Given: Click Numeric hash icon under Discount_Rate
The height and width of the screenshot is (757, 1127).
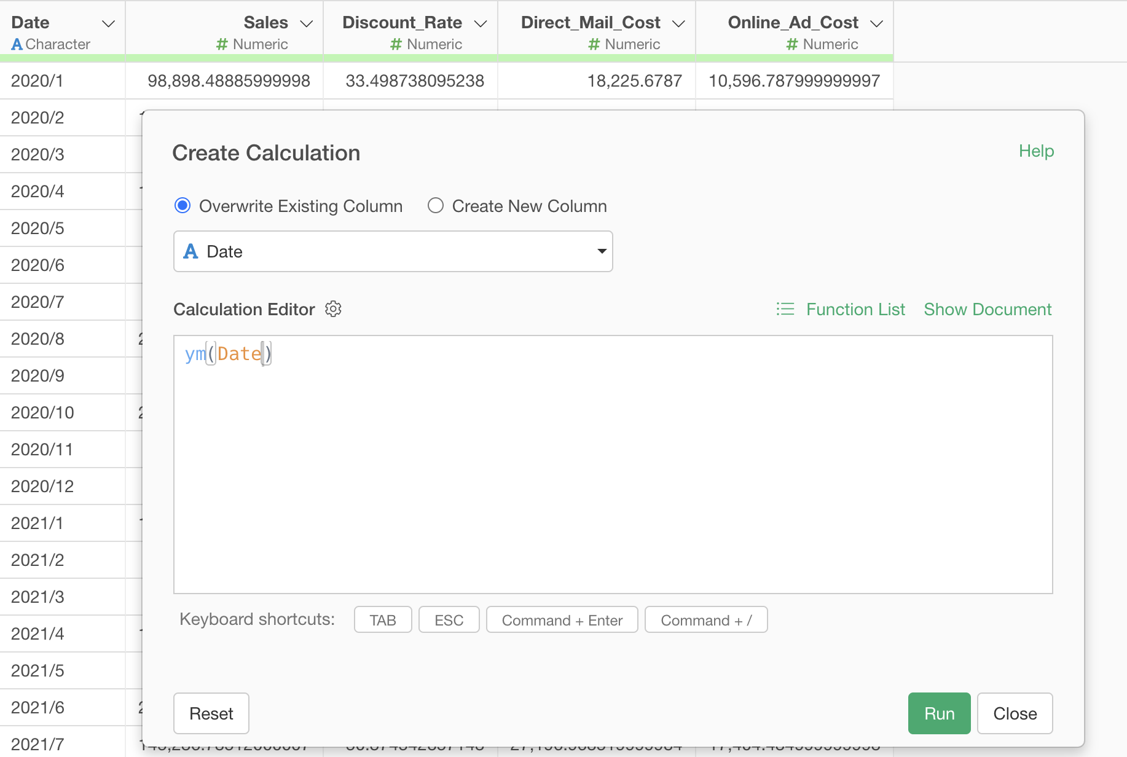Looking at the screenshot, I should point(396,44).
